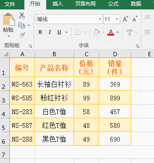Open the font size 11 dropdown
The image size is (154, 163).
[117, 19]
